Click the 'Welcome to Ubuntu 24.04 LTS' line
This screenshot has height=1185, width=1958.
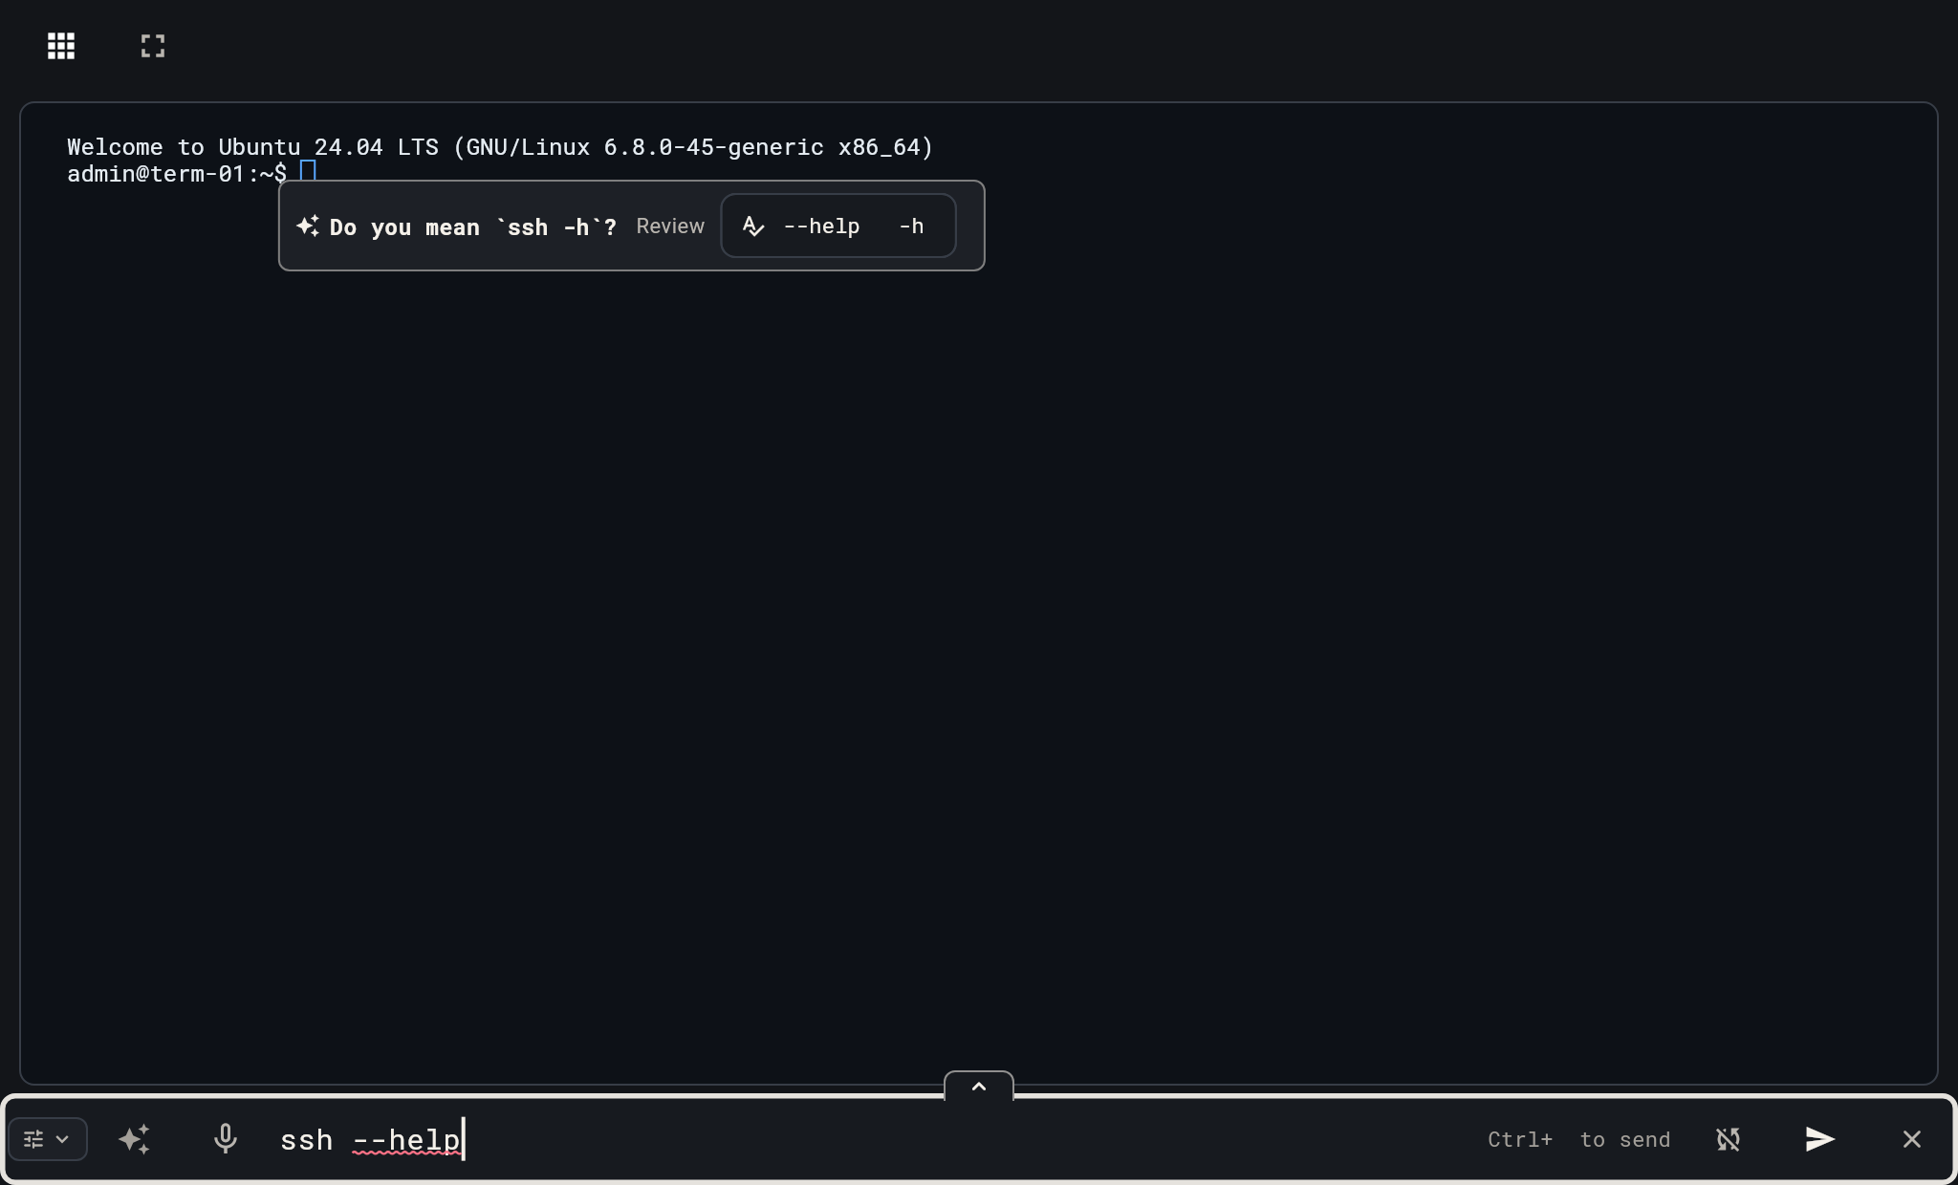500,147
